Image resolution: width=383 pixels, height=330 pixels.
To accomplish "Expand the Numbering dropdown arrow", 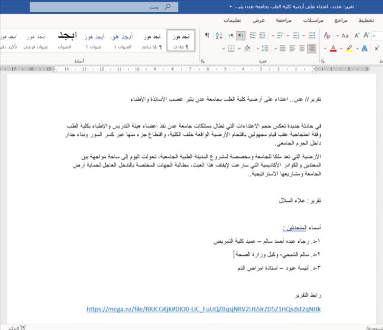I will click(288, 36).
